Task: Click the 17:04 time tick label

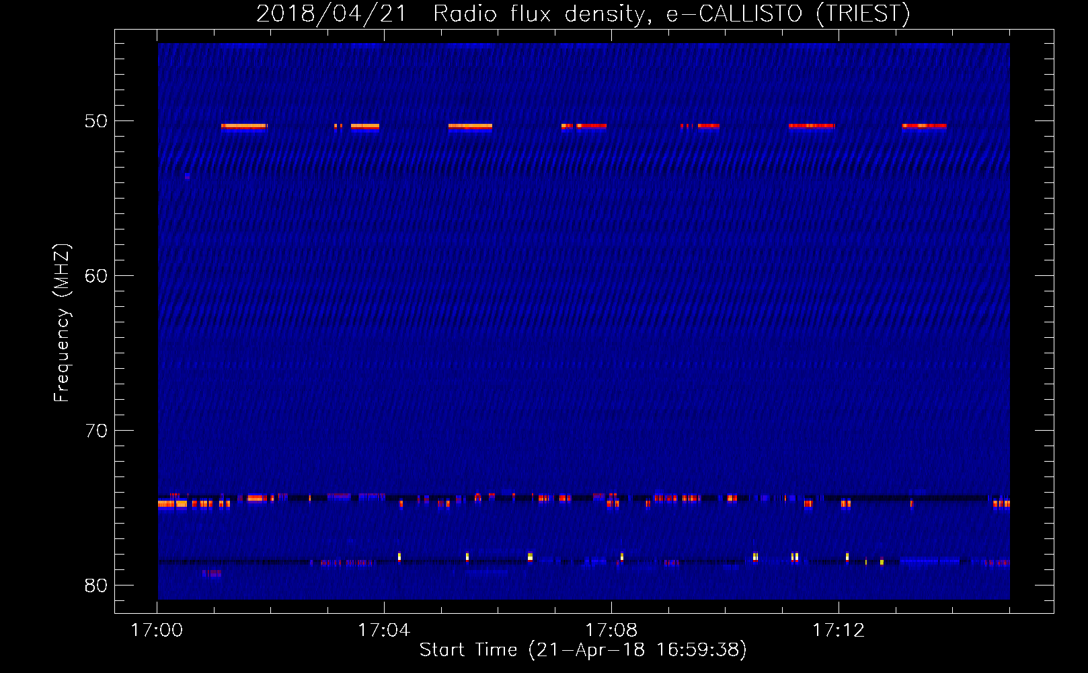Action: pos(384,631)
